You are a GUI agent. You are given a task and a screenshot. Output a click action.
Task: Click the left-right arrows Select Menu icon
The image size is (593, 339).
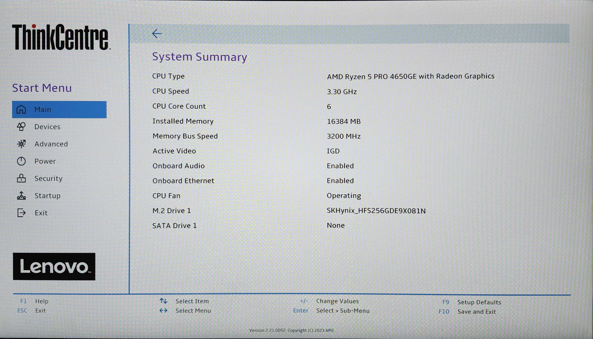(163, 310)
